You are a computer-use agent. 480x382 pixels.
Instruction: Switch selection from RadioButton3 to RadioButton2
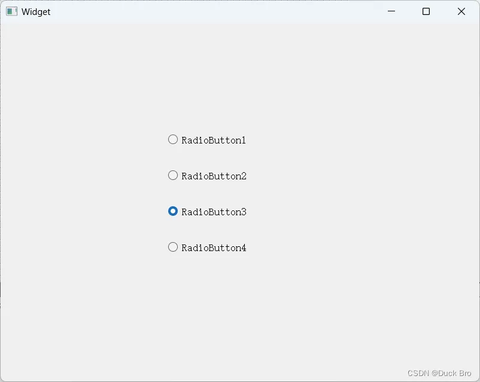point(173,175)
